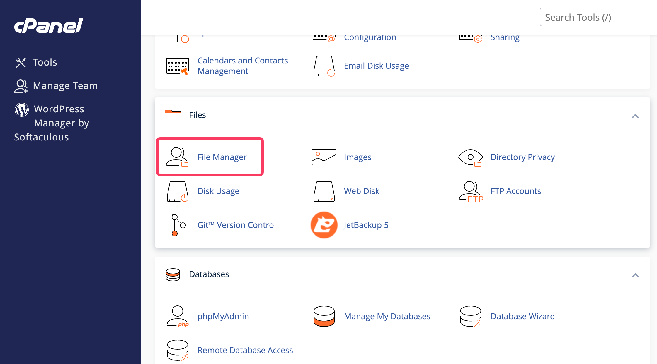Screen dimensions: 657x364
Task: Click the phpMyAdmin icon
Action: pyautogui.click(x=178, y=316)
